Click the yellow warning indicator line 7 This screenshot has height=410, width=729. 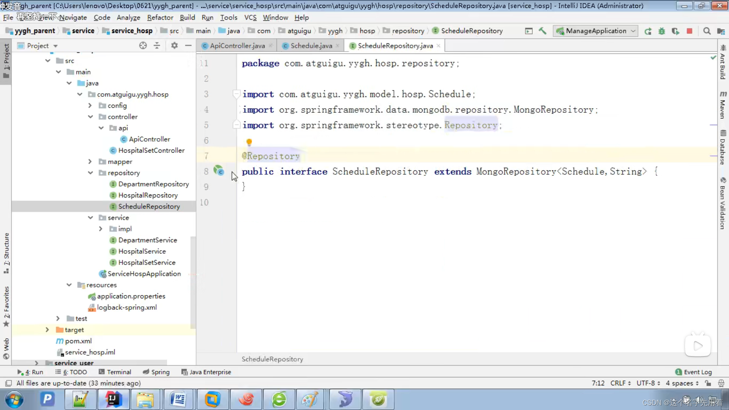coord(248,142)
